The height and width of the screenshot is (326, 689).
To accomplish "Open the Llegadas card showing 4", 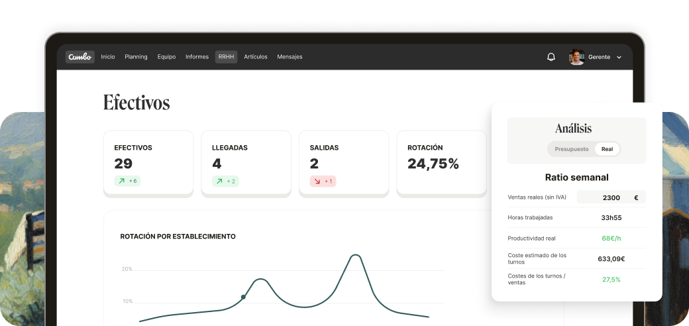I will point(246,164).
